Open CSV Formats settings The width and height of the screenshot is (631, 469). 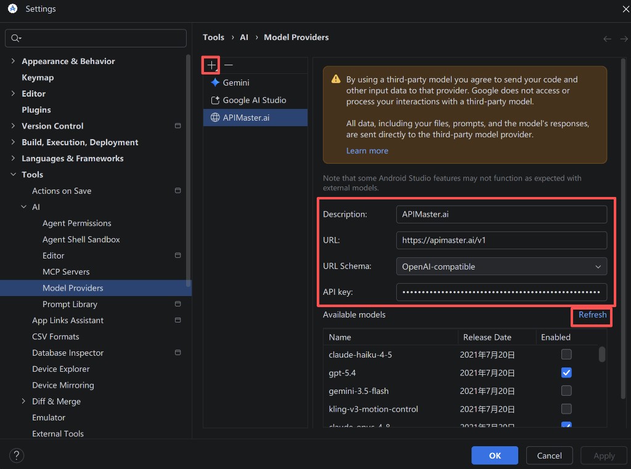coord(55,337)
